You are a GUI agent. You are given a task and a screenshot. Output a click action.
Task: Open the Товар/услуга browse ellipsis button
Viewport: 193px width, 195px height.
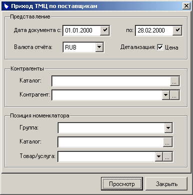click(167, 156)
